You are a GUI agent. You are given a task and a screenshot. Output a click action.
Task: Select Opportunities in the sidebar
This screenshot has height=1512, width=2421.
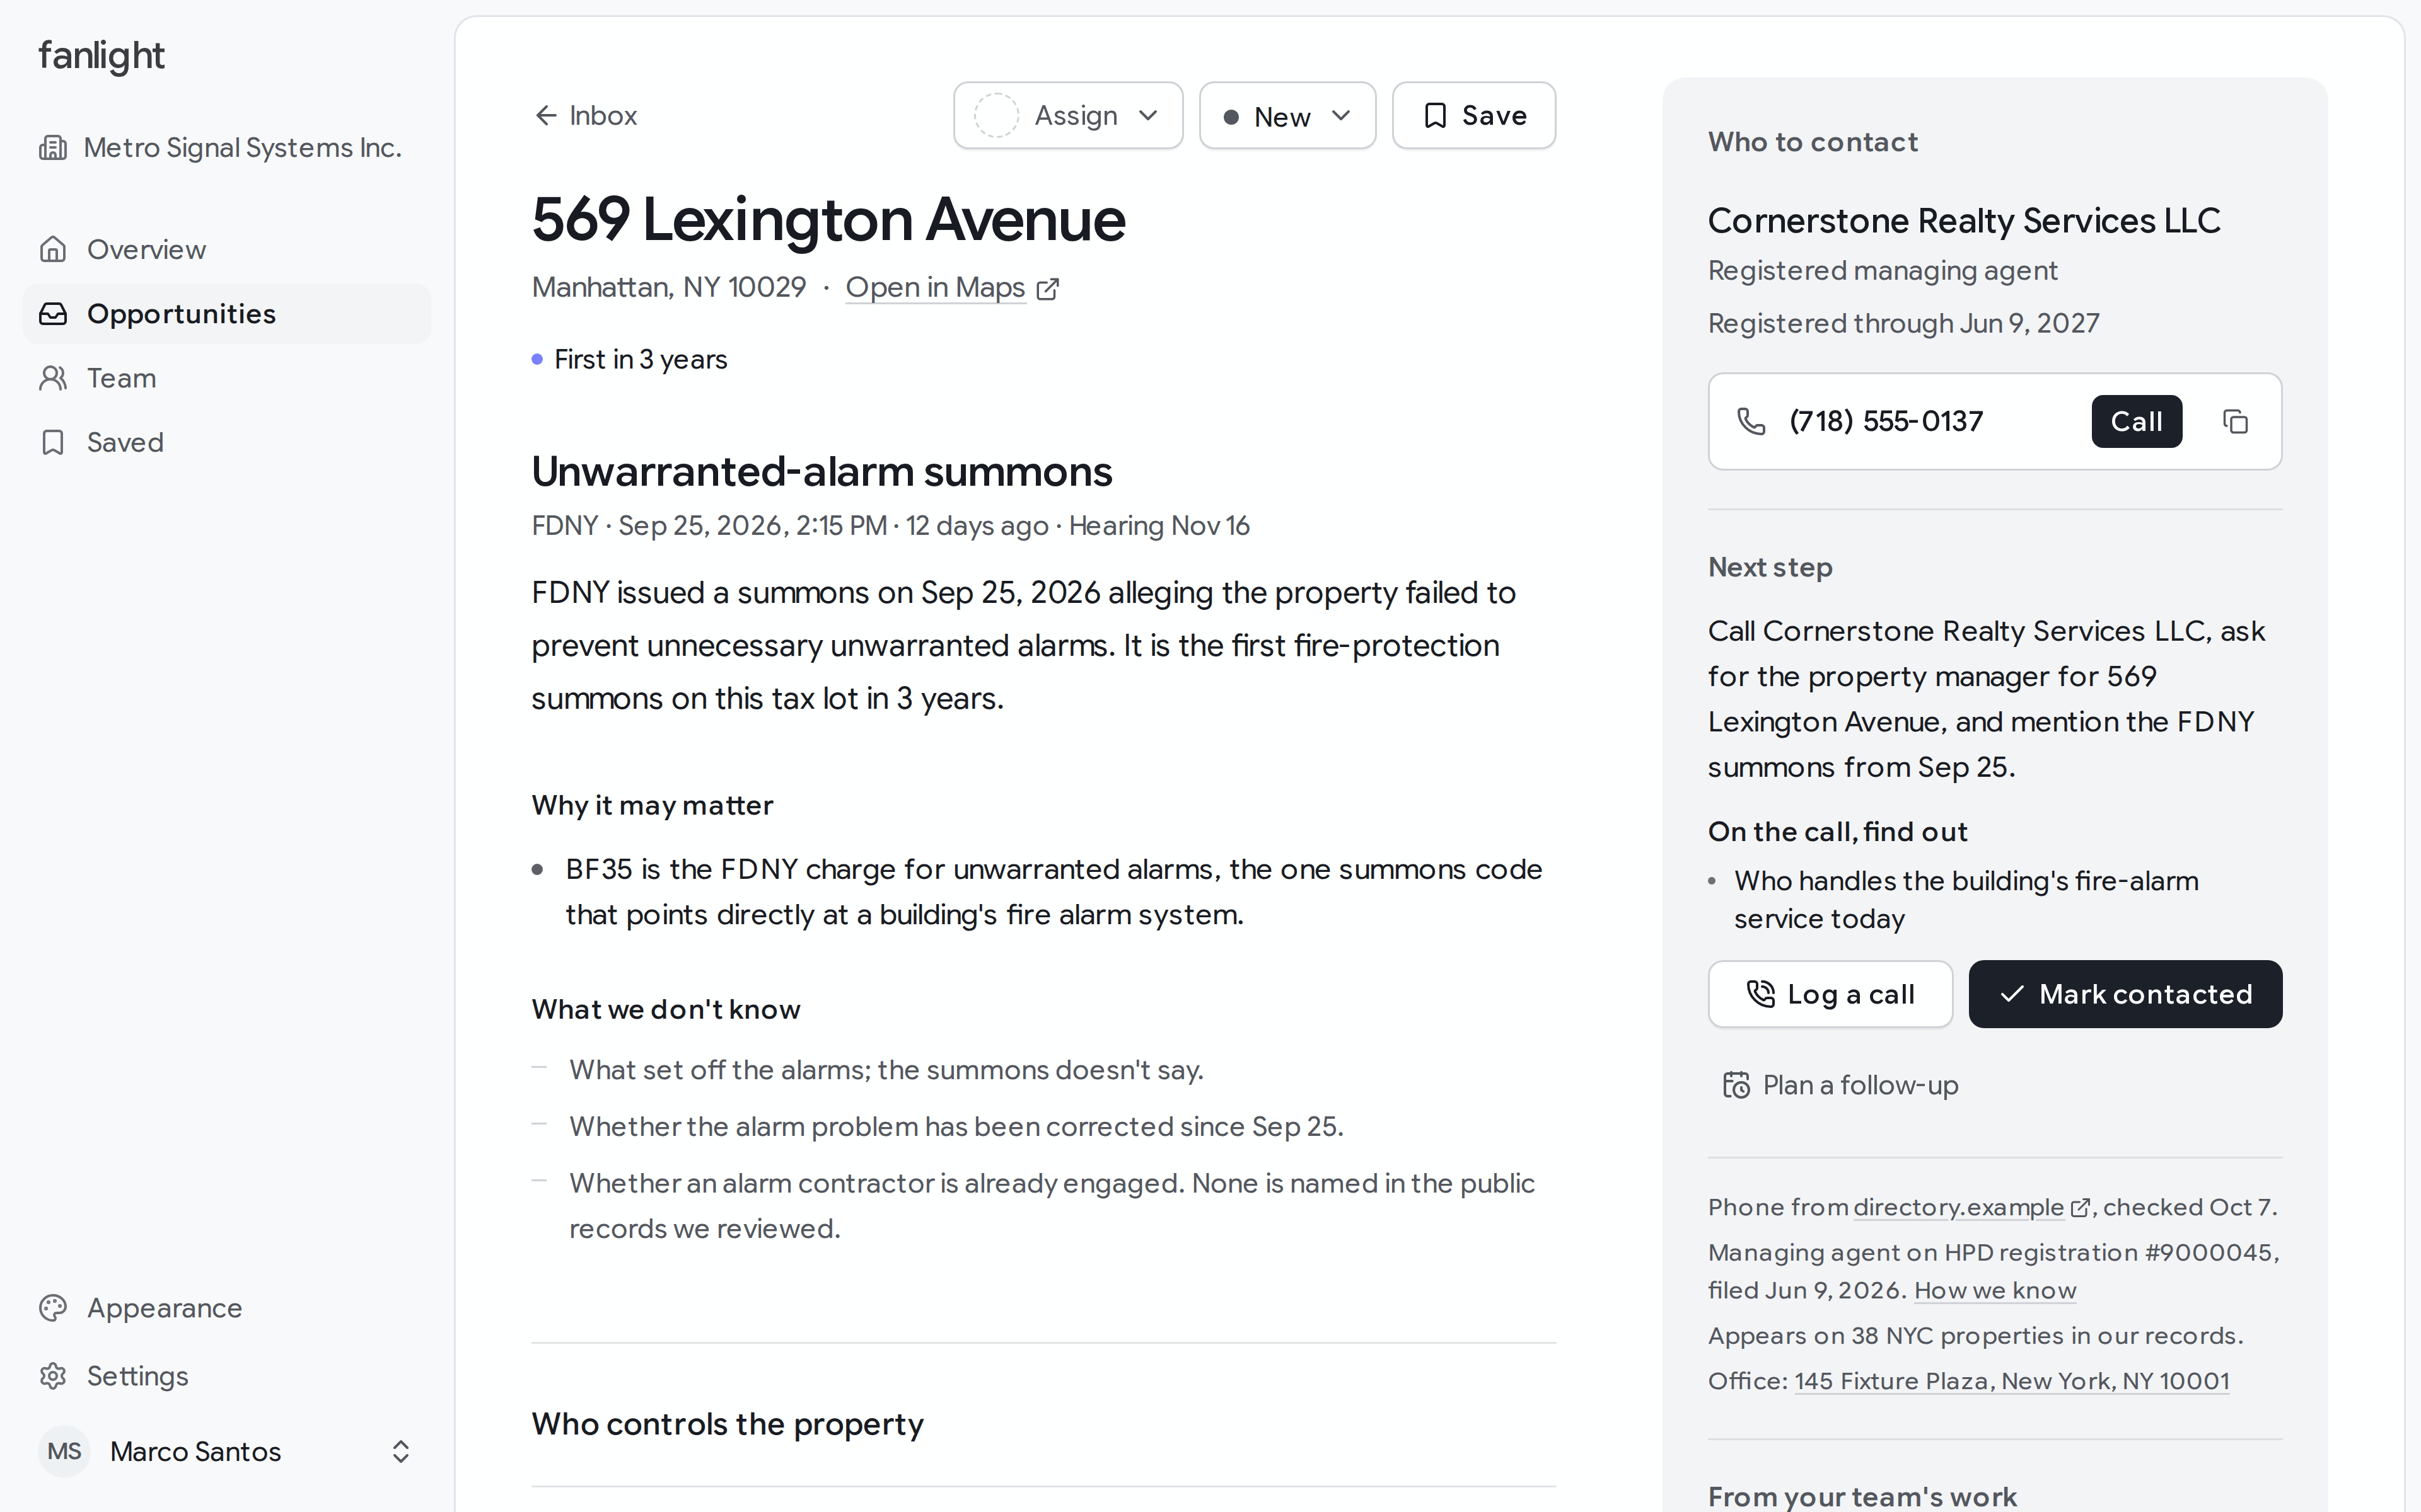coord(227,314)
